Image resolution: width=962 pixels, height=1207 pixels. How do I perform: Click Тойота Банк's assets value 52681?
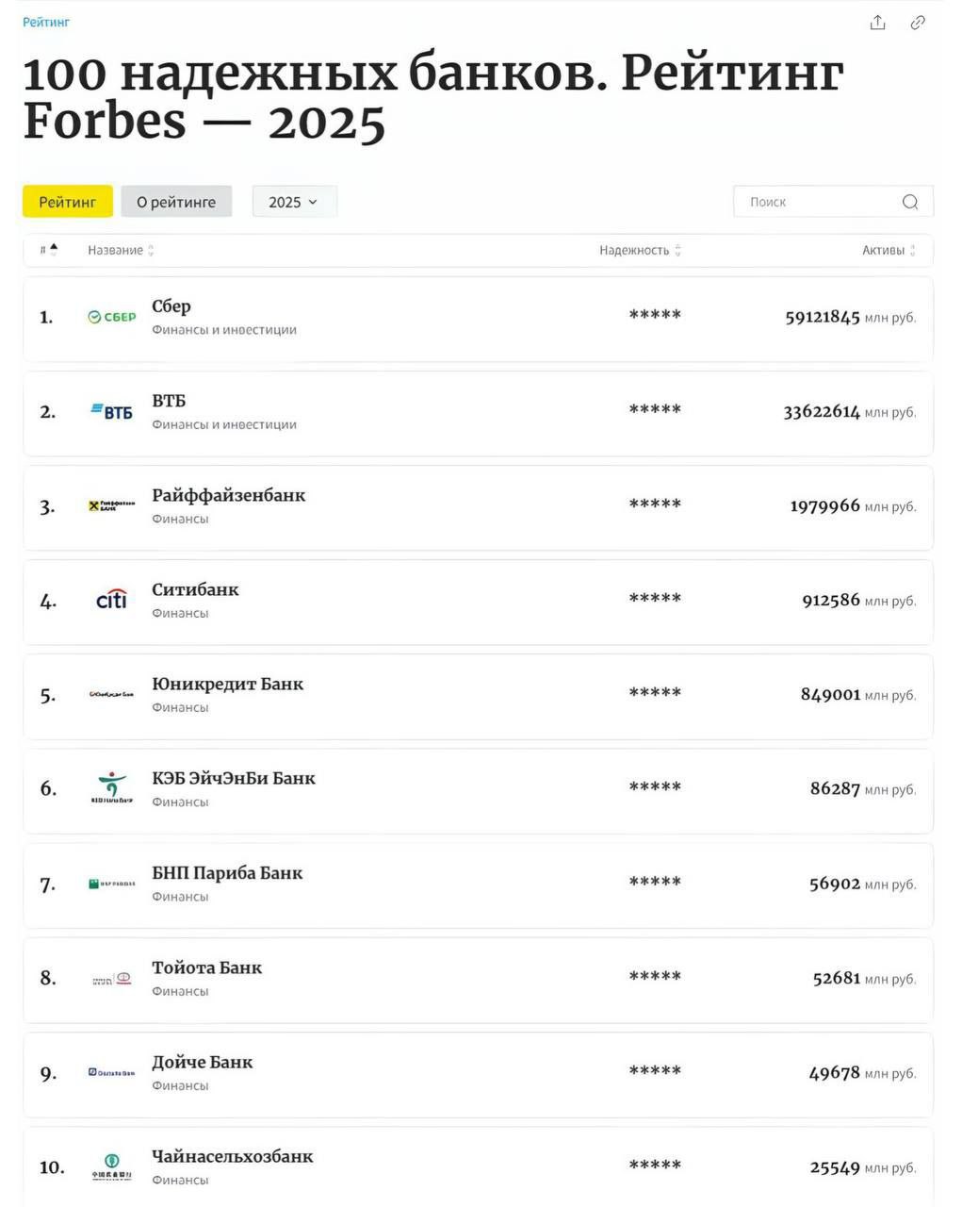pyautogui.click(x=837, y=979)
